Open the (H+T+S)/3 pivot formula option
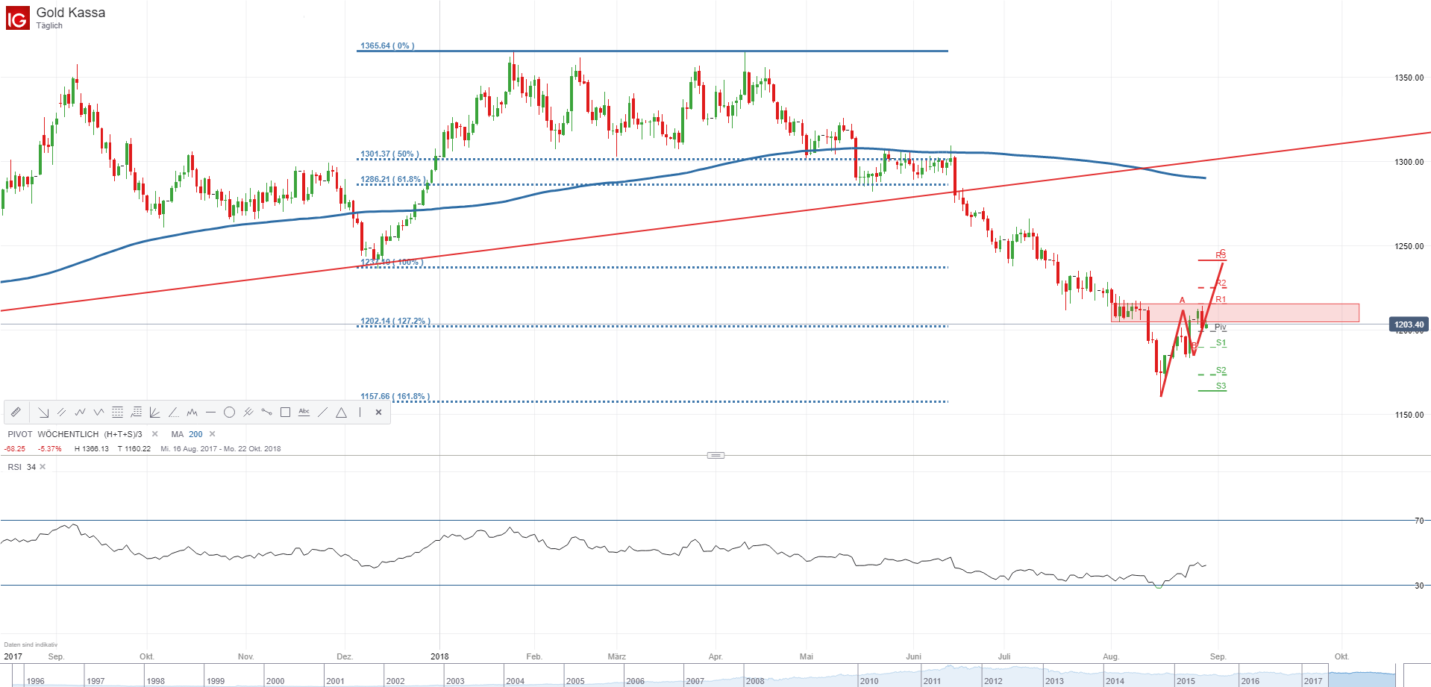This screenshot has height=687, width=1431. point(123,434)
